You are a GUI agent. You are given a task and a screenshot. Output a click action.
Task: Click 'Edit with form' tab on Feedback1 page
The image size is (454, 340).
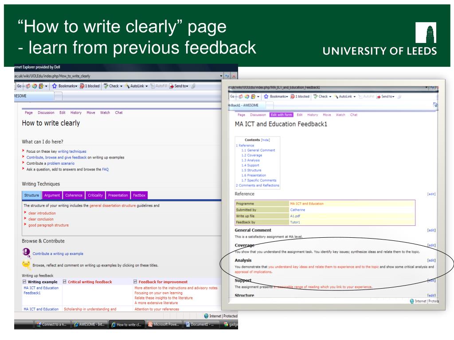[x=281, y=115]
